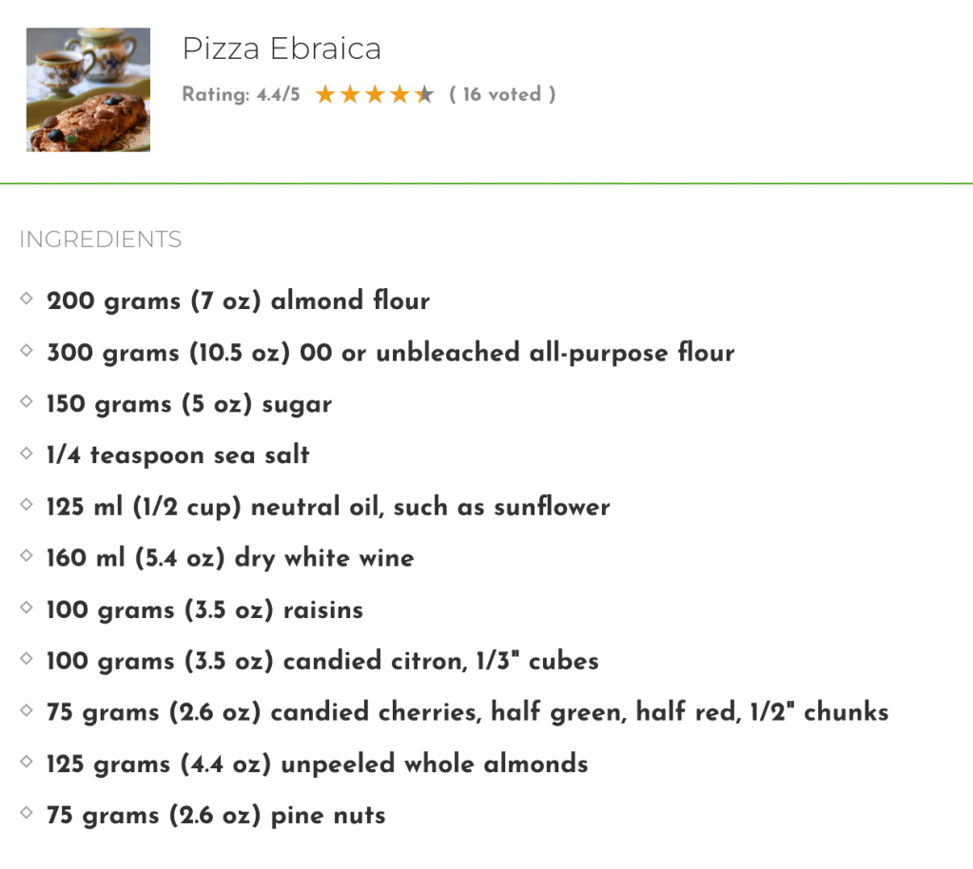This screenshot has height=869, width=973.
Task: Click the diamond bullet beside pine nuts
Action: click(x=27, y=813)
